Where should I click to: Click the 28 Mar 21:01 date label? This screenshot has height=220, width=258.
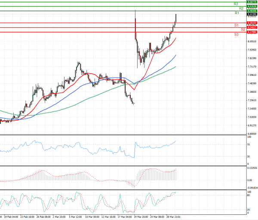coord(173,217)
